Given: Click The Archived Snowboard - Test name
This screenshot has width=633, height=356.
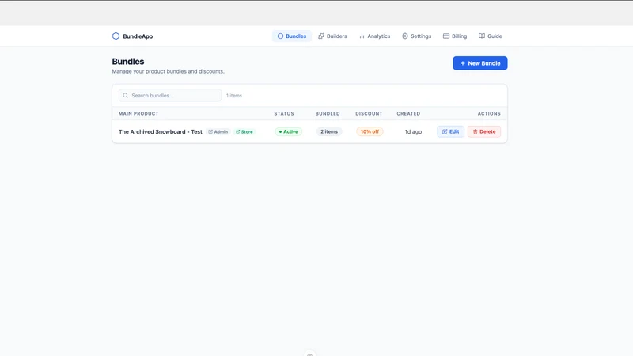Looking at the screenshot, I should point(161,131).
